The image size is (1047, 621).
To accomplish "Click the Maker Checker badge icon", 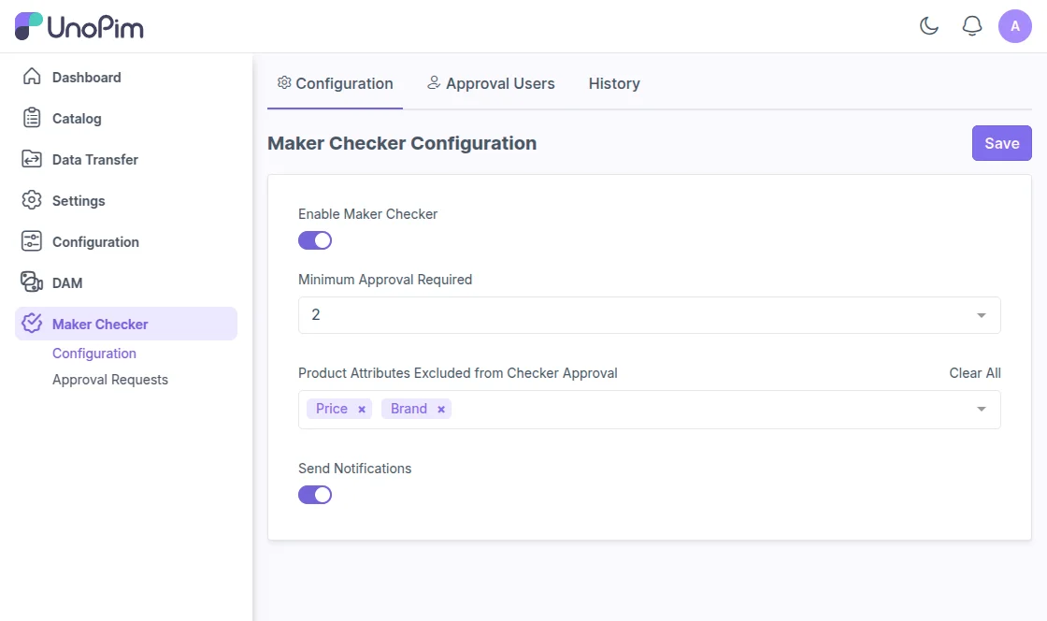I will pyautogui.click(x=32, y=324).
